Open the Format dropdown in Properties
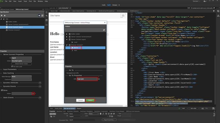Viewport: 220px width, 123px height. [x=75, y=114]
